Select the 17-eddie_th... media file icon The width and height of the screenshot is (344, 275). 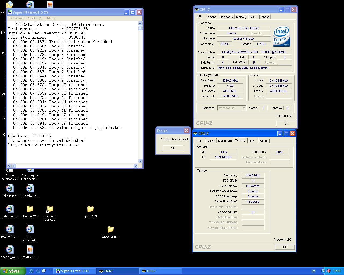30,191
